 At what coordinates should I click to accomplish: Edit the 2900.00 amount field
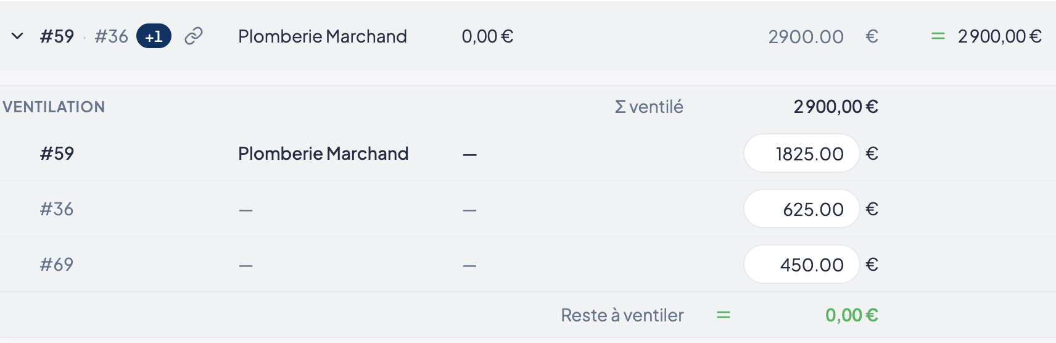click(806, 36)
